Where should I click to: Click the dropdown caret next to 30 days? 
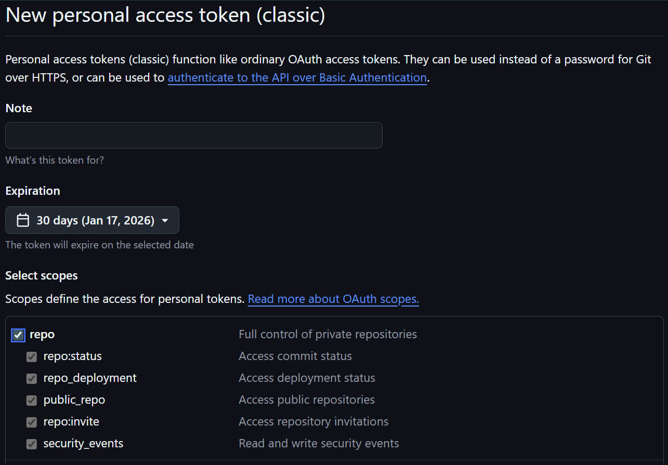tap(165, 220)
